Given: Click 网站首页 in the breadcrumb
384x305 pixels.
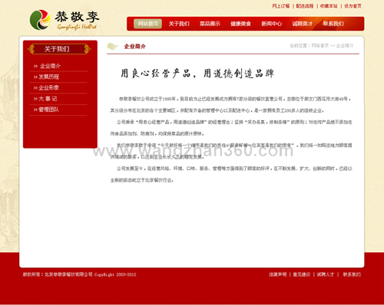Looking at the screenshot, I should click(320, 46).
